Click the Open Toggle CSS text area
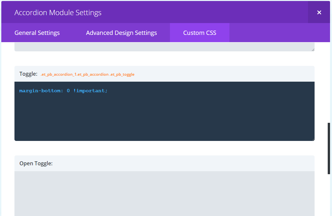 164,194
